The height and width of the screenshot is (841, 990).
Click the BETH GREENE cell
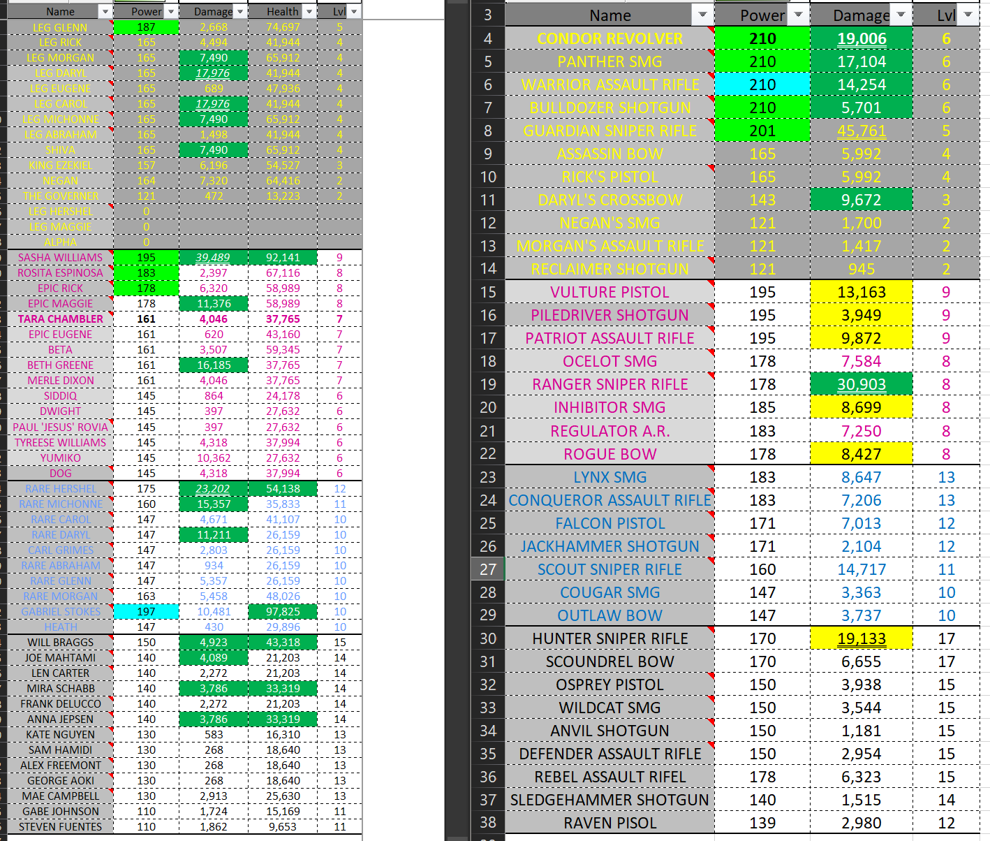pyautogui.click(x=60, y=365)
